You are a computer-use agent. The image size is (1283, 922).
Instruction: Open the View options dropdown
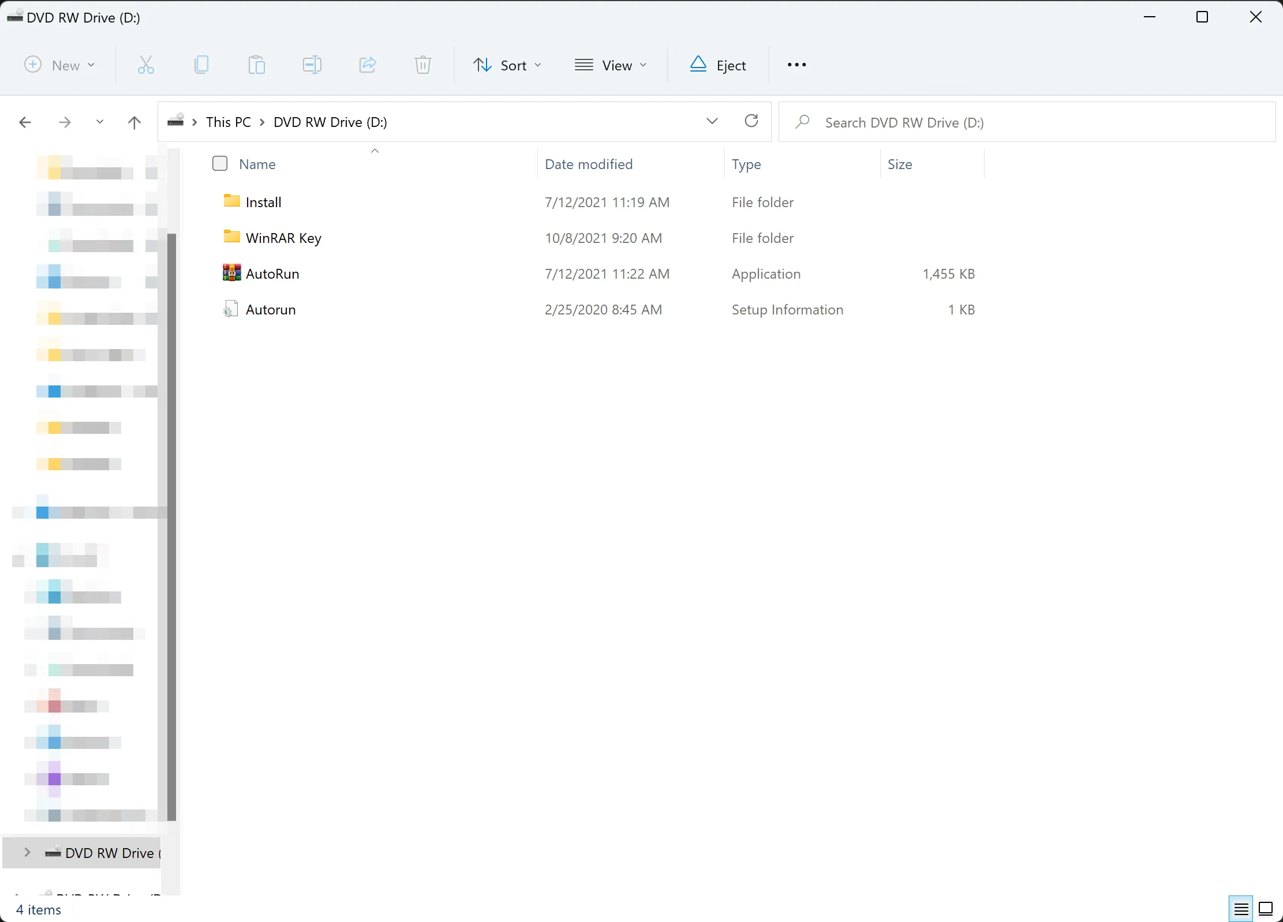click(x=612, y=65)
